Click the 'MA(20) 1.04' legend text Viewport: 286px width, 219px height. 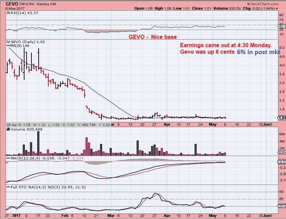point(20,46)
